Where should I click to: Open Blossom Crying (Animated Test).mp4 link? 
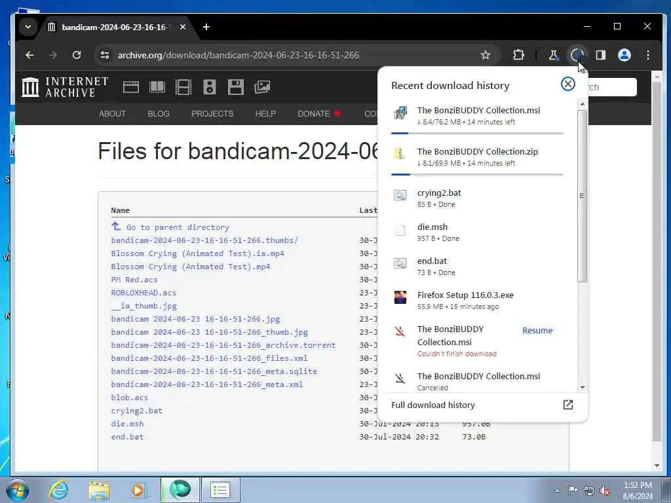[x=191, y=267]
